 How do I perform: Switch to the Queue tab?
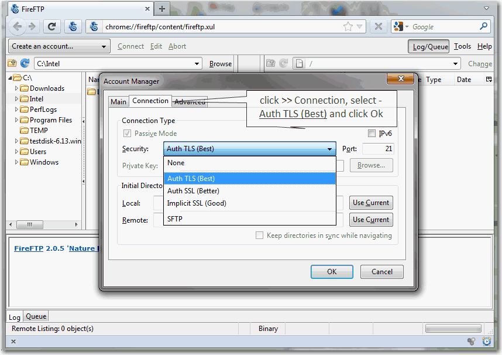(x=36, y=316)
